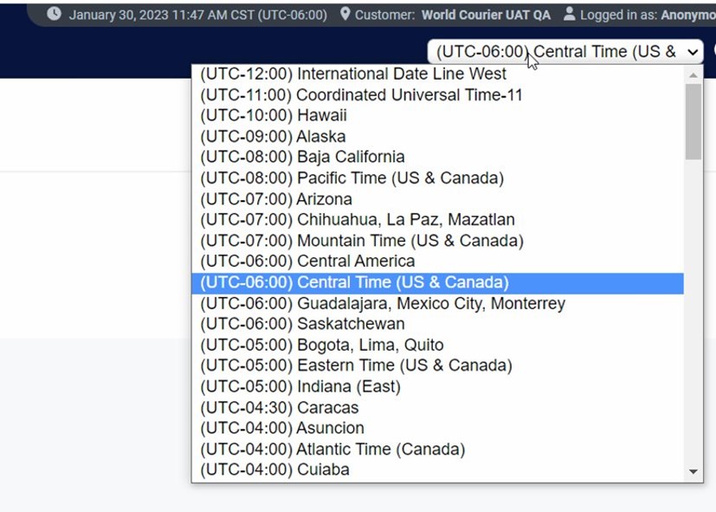The width and height of the screenshot is (716, 512).
Task: Select Alaska from the timezone list
Action: (x=273, y=137)
